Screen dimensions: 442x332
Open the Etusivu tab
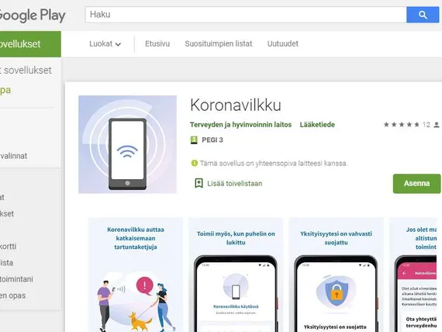[x=157, y=43]
